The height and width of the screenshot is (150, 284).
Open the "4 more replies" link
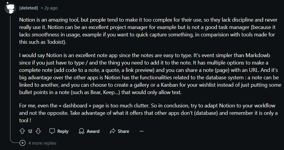pyautogui.click(x=42, y=143)
